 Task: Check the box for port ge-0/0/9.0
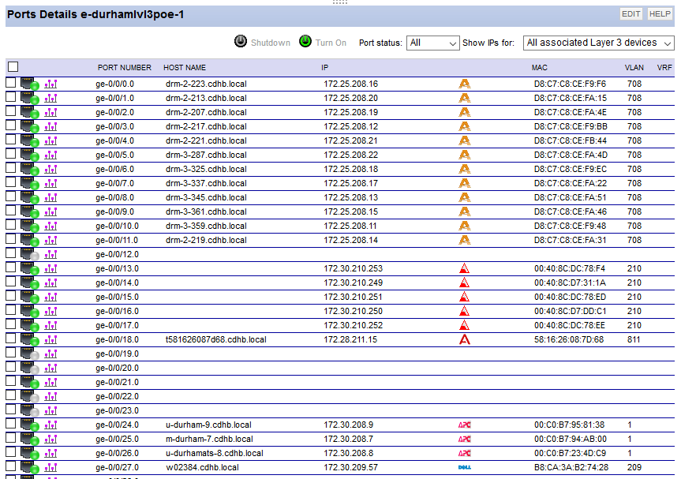click(11, 210)
